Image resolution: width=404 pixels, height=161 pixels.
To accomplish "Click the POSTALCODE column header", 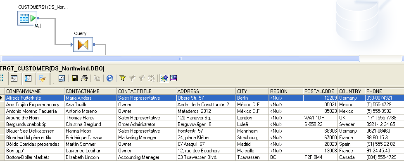I will (x=321, y=91).
